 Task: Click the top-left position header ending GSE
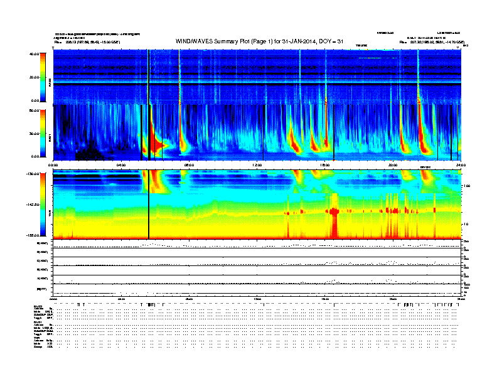pos(87,42)
